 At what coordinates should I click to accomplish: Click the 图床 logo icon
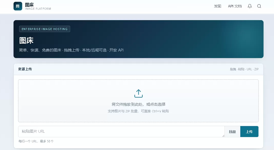coord(18,6)
